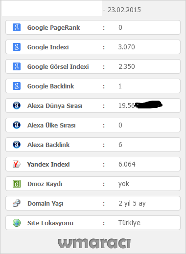The image size is (186, 254).
Task: Click the Google icon next to Google Backlink
Action: coord(17,86)
